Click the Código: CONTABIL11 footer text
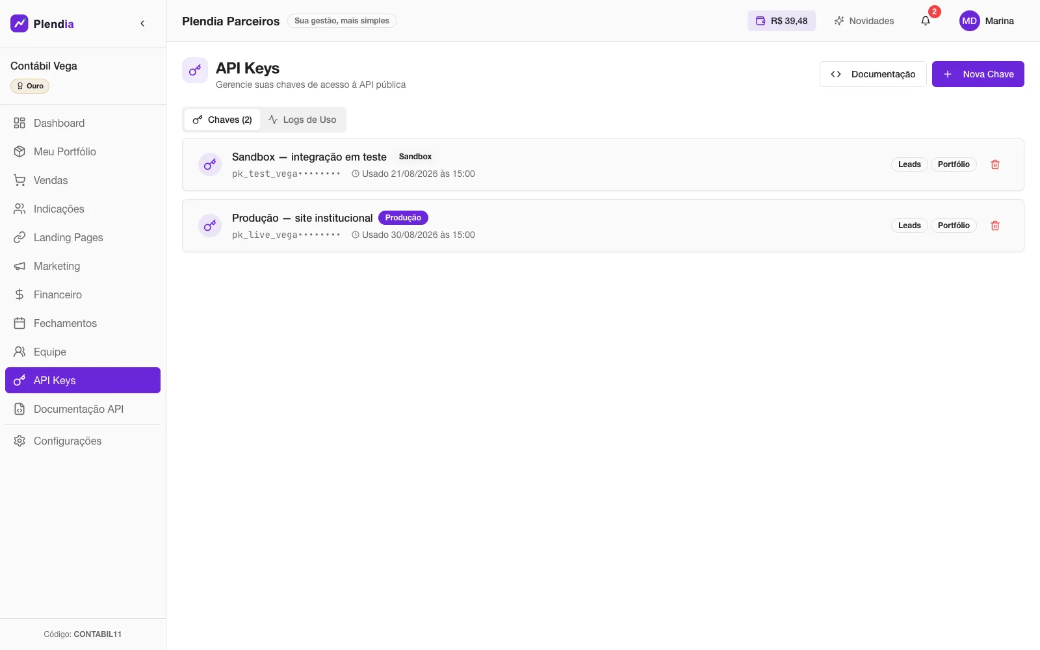 tap(83, 634)
